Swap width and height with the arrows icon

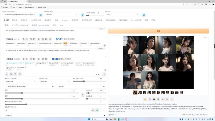tap(83, 95)
